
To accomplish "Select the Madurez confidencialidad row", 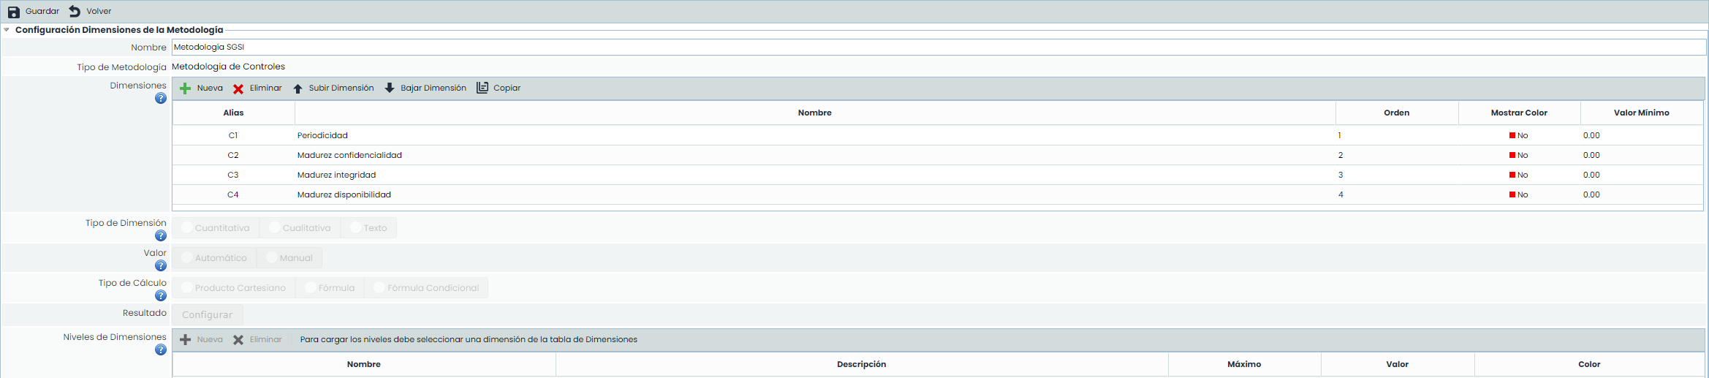I will point(349,155).
